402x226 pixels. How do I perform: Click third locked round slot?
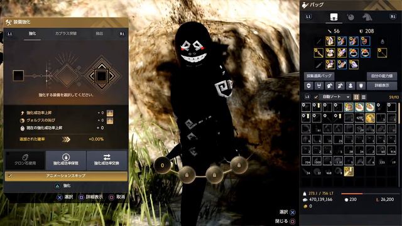point(239,165)
